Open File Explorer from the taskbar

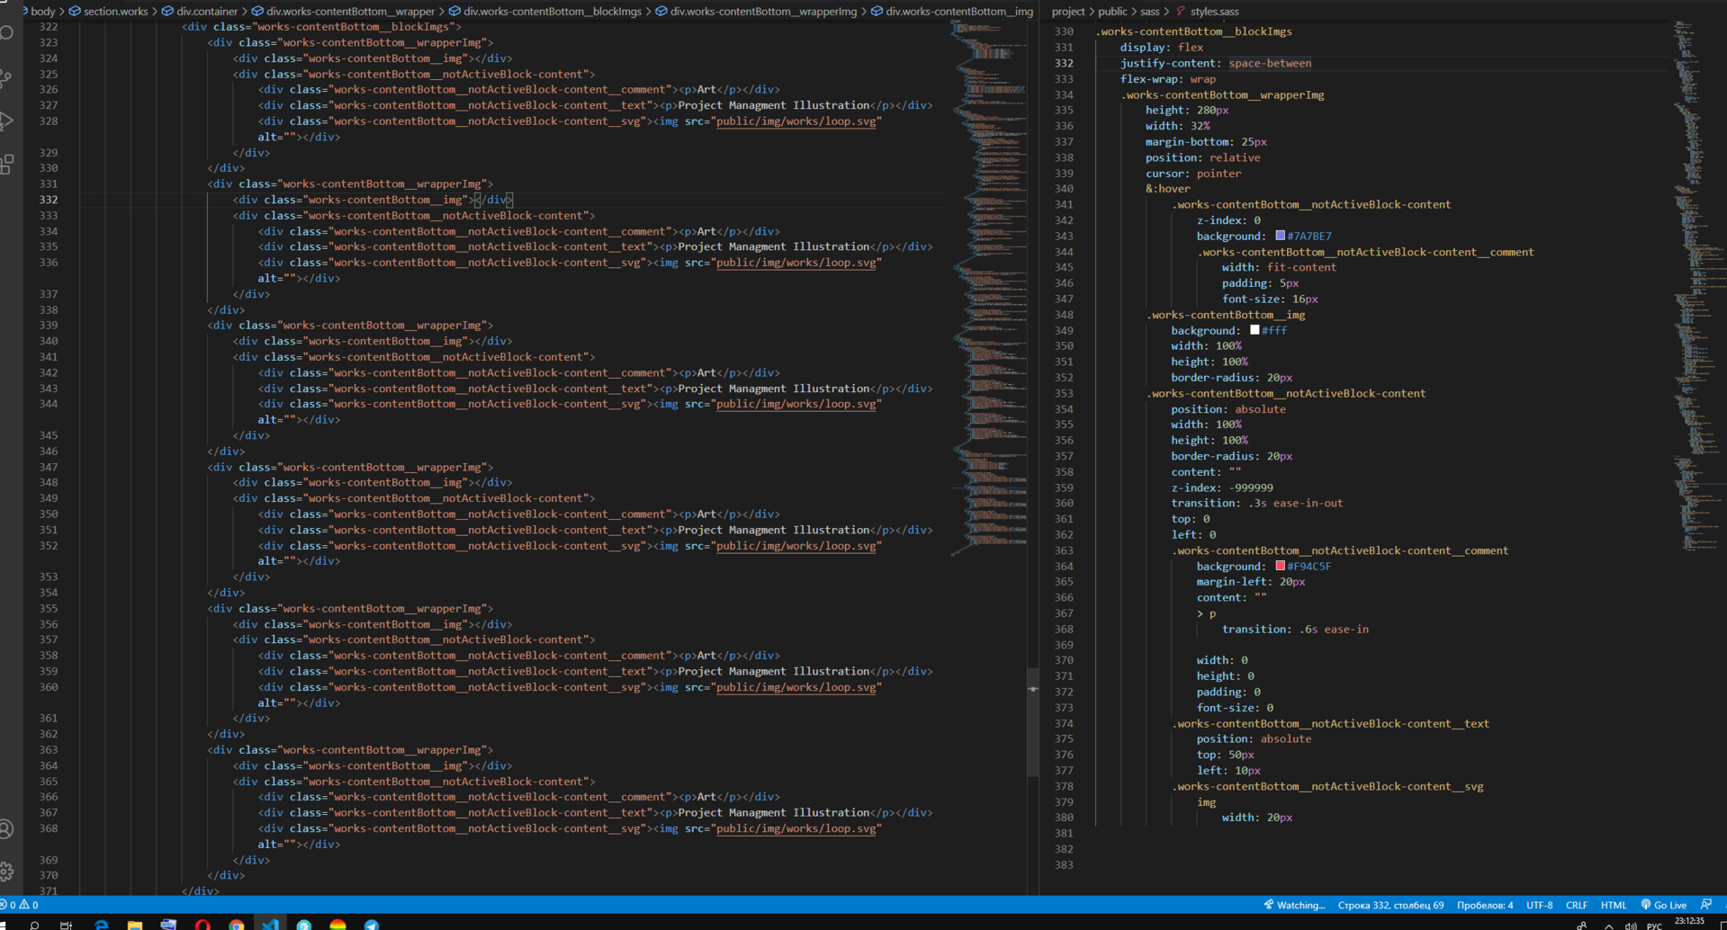135,925
